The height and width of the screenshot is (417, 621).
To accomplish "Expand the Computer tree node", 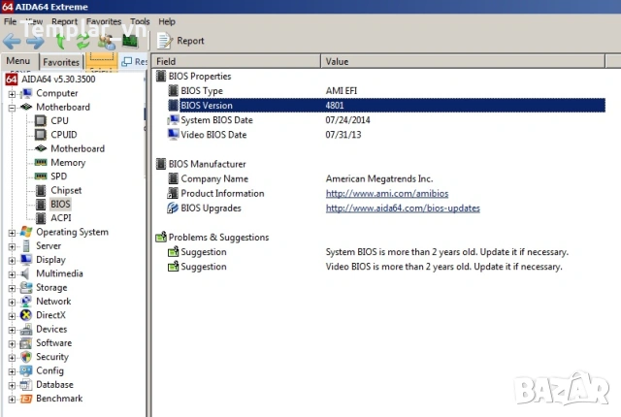I will coord(12,94).
